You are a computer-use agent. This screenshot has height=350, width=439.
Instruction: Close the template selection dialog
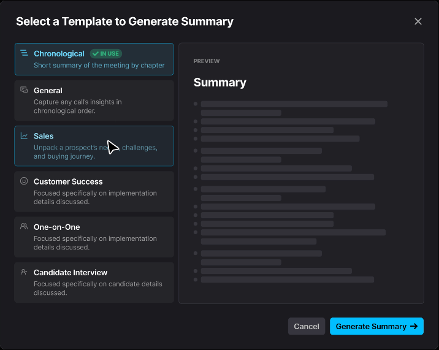coord(418,21)
